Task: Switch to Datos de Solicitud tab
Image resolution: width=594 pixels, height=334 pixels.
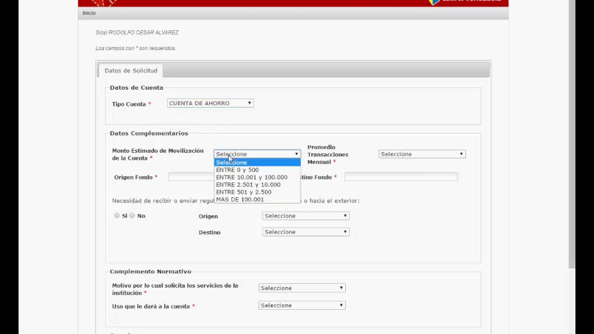Action: click(x=131, y=71)
